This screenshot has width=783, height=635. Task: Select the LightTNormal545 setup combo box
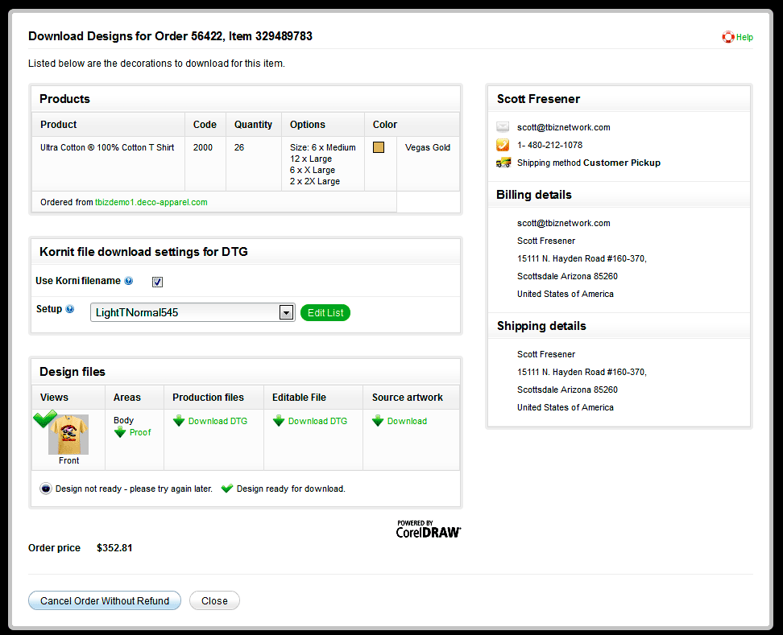[184, 312]
